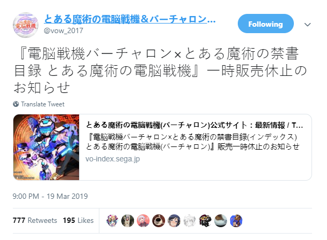This screenshot has height=240, width=327.
Task: View the 777 Retweets list
Action: pyautogui.click(x=35, y=220)
